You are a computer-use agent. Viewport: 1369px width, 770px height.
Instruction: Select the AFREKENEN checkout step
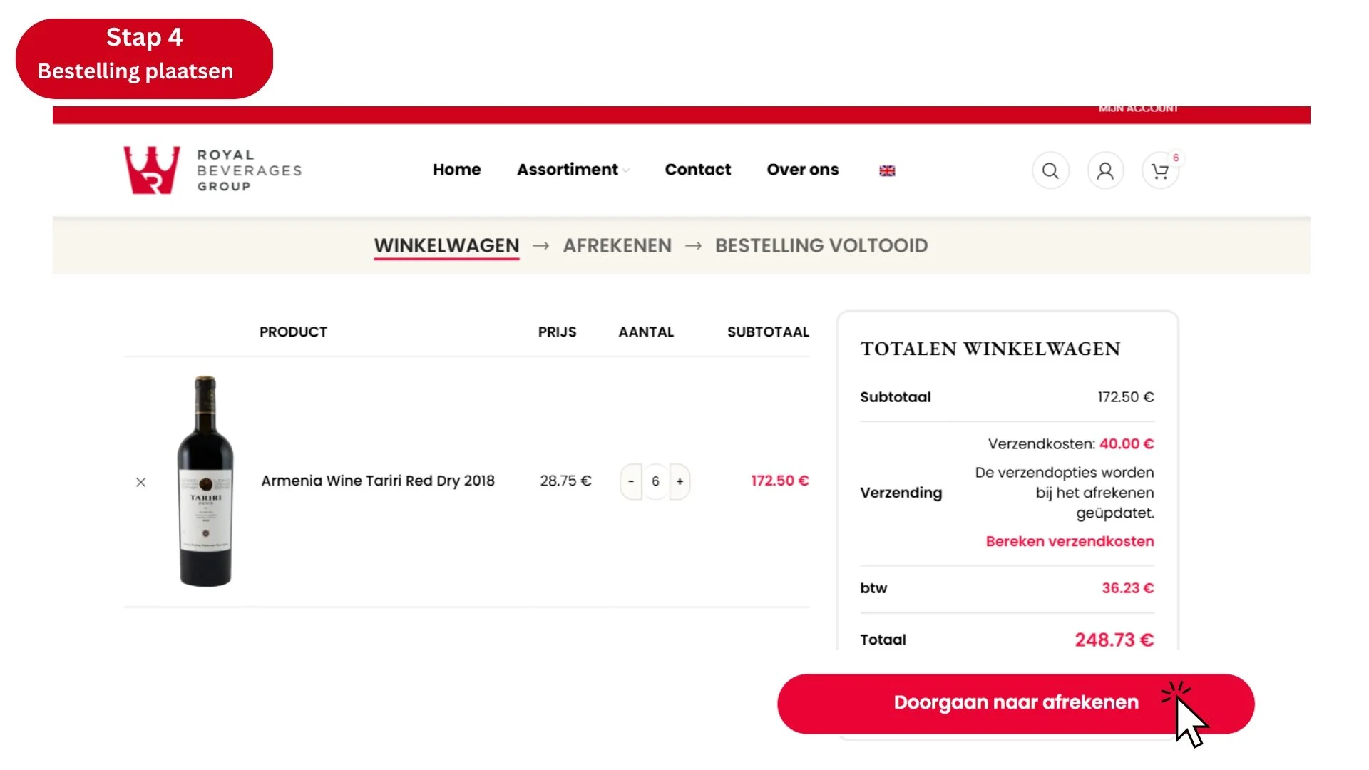617,246
